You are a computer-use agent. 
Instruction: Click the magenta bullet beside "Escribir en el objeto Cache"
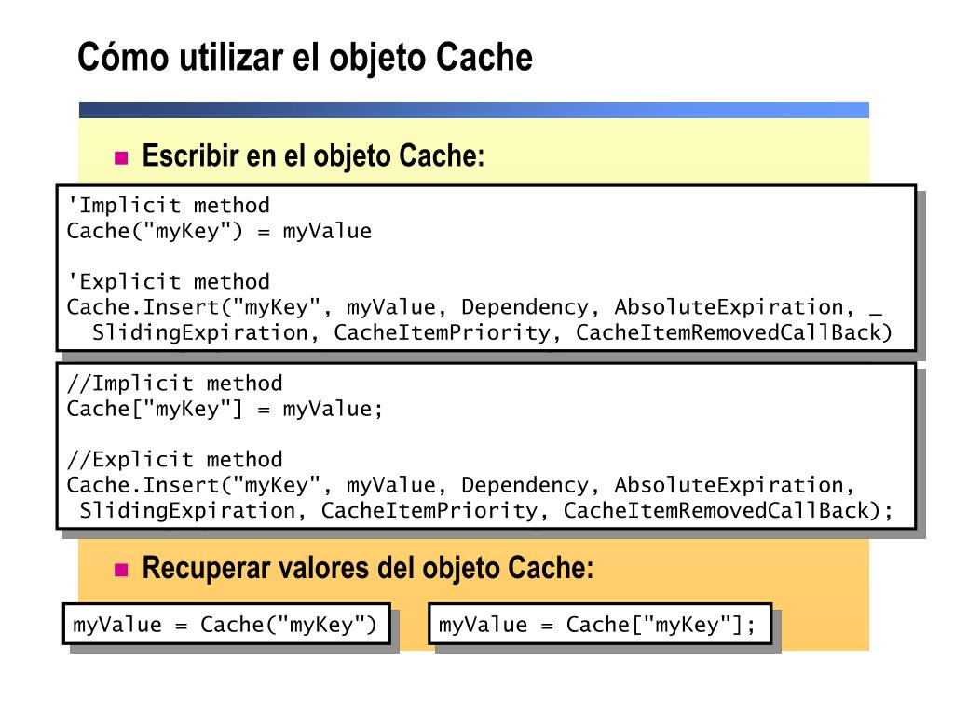(121, 158)
